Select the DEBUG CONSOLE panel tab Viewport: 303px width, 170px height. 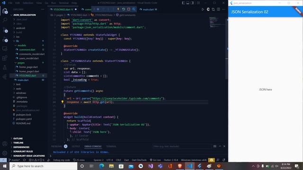click(x=93, y=146)
